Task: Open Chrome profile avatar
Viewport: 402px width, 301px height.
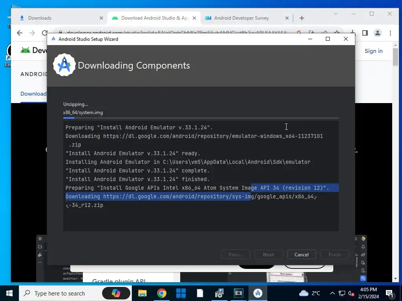Action: click(x=378, y=33)
